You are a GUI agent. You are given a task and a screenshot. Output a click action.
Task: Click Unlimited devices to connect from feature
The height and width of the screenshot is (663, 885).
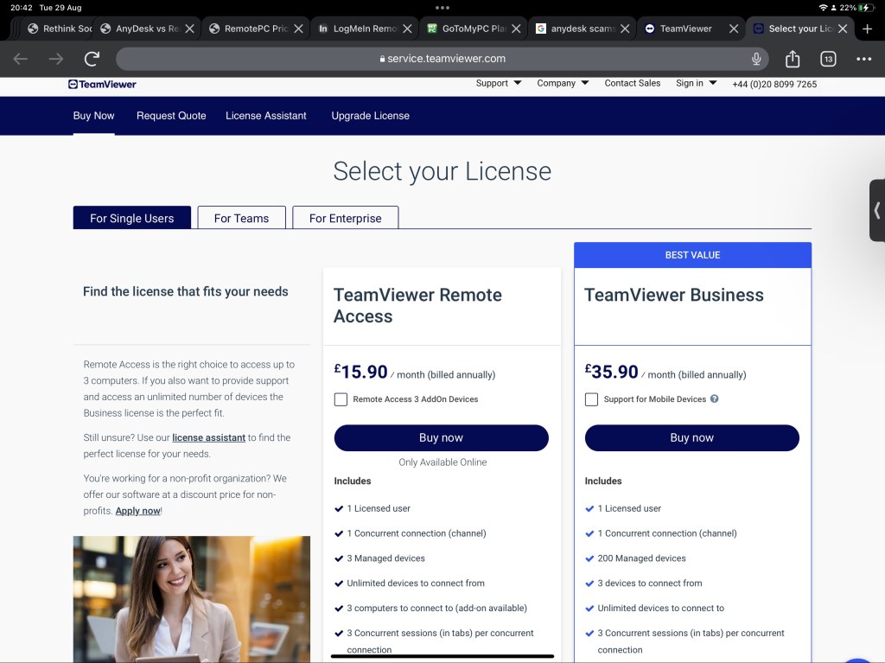[416, 583]
